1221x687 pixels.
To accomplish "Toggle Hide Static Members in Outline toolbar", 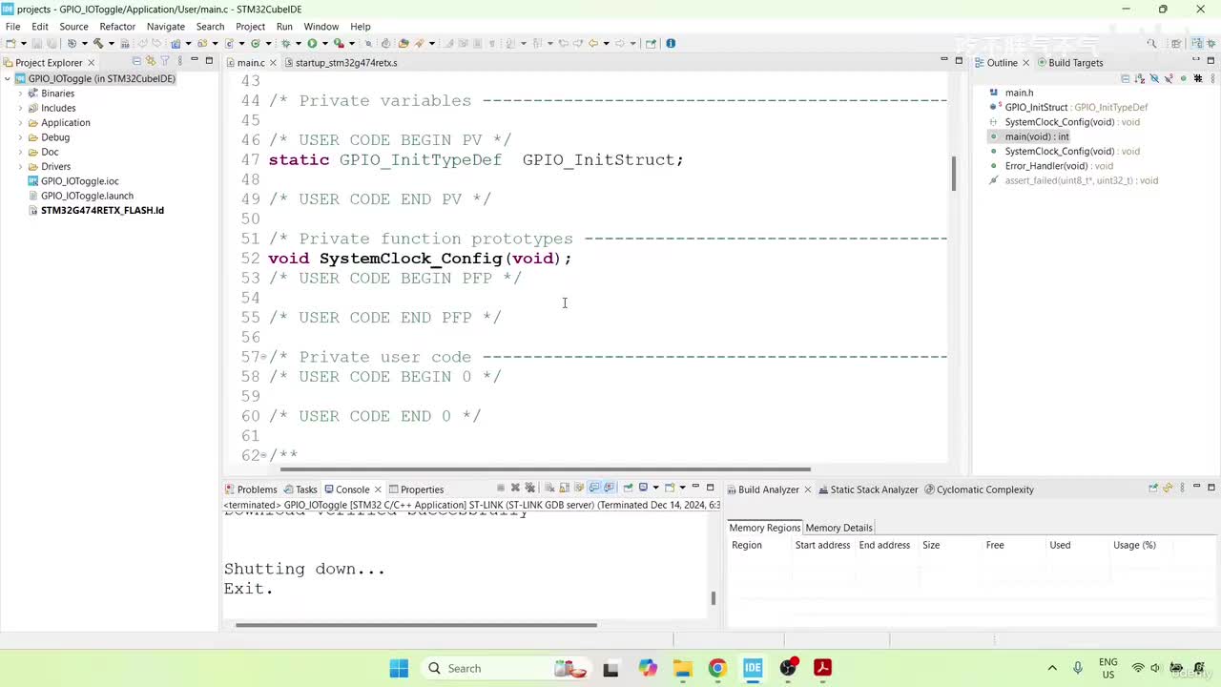I will click(x=1169, y=78).
